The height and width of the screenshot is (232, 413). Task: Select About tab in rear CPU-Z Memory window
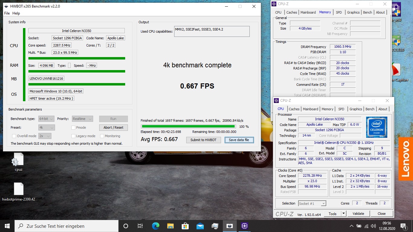coord(380,12)
